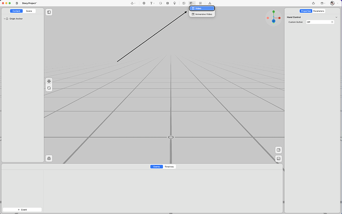The image size is (342, 214).
Task: Switch to the Parameters tab
Action: pyautogui.click(x=319, y=11)
